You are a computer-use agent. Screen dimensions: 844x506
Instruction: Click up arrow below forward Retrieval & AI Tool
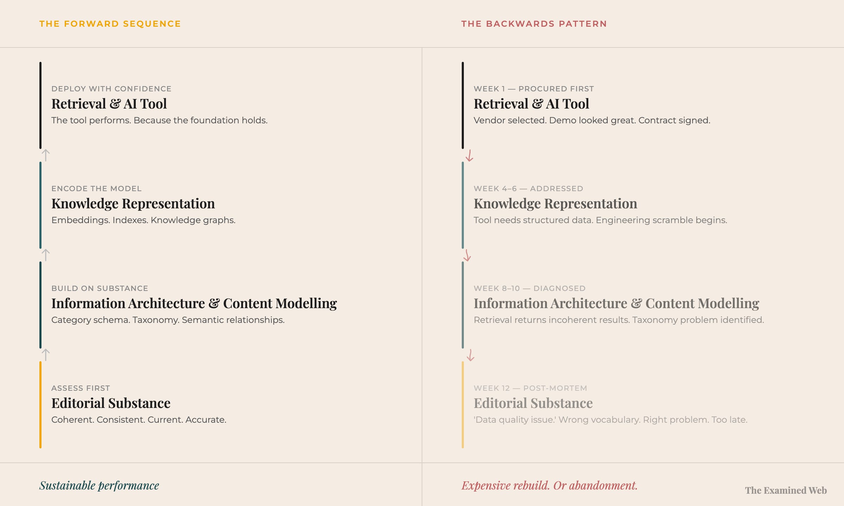point(46,155)
